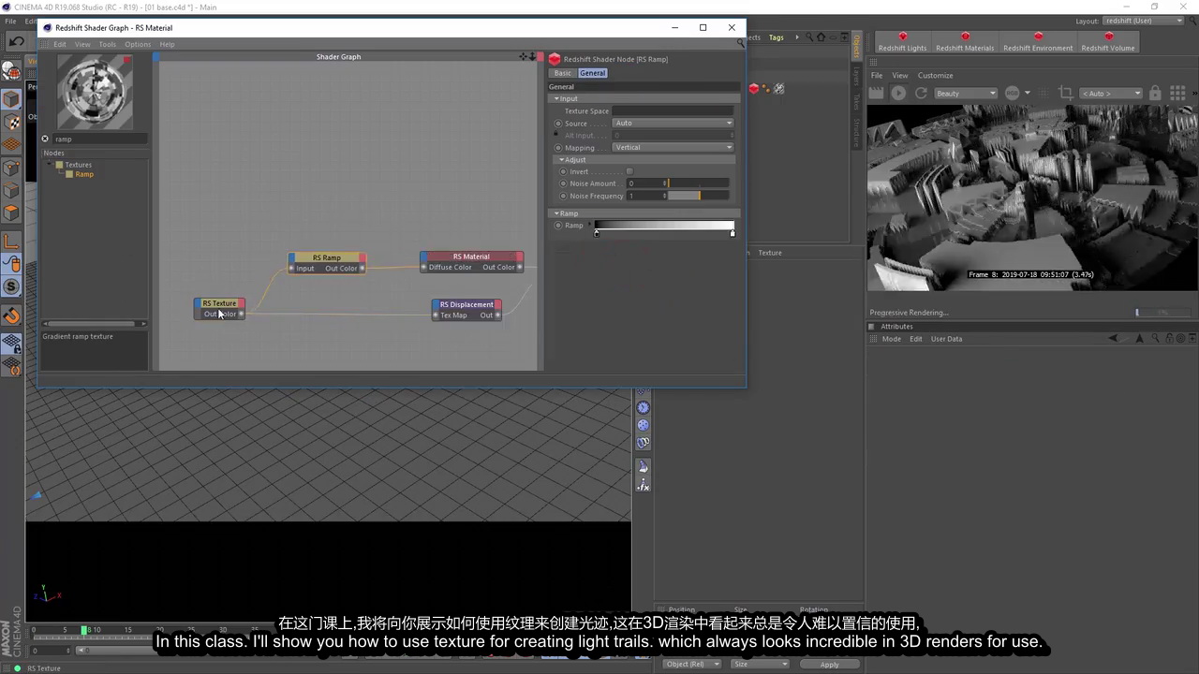
Task: Open the Help menu in Shader Graph
Action: pos(167,44)
